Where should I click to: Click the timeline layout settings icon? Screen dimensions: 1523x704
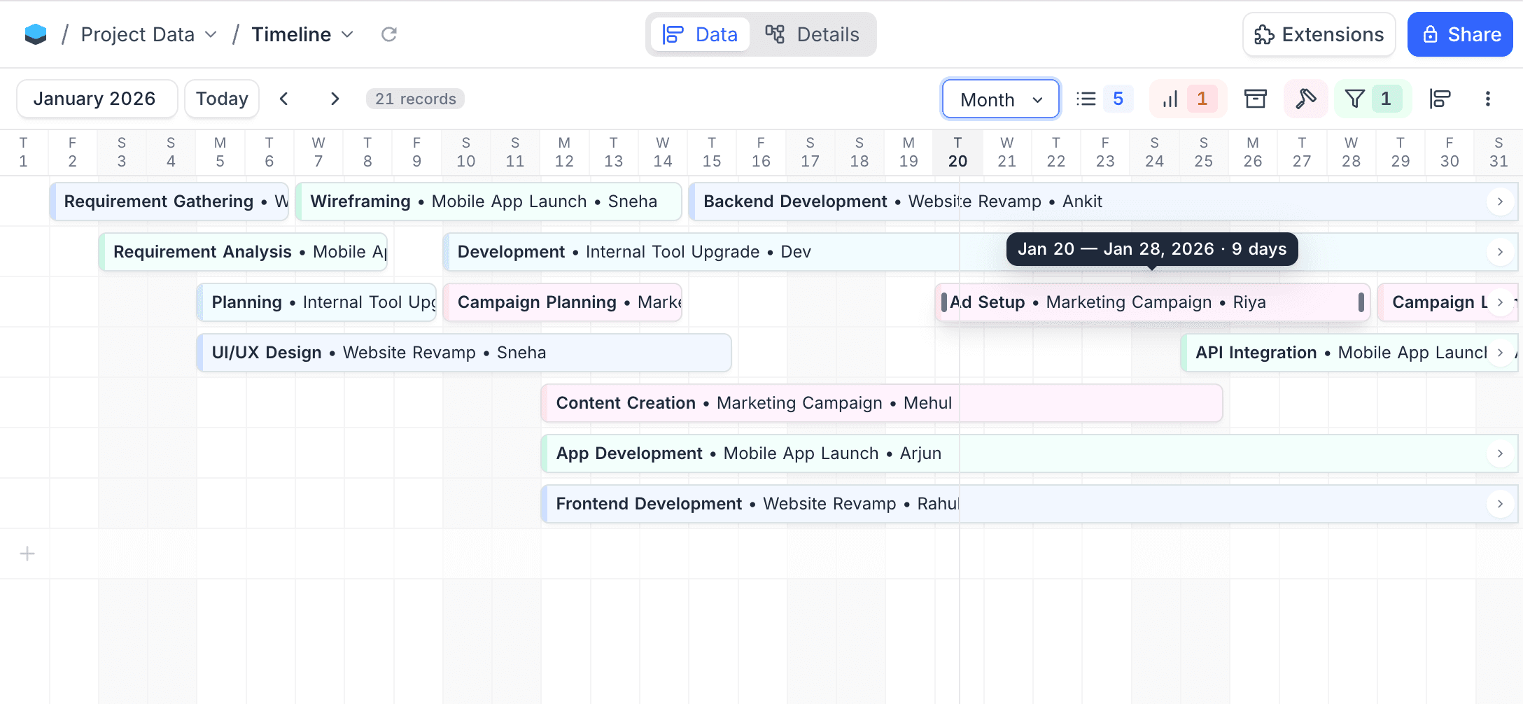(1440, 99)
